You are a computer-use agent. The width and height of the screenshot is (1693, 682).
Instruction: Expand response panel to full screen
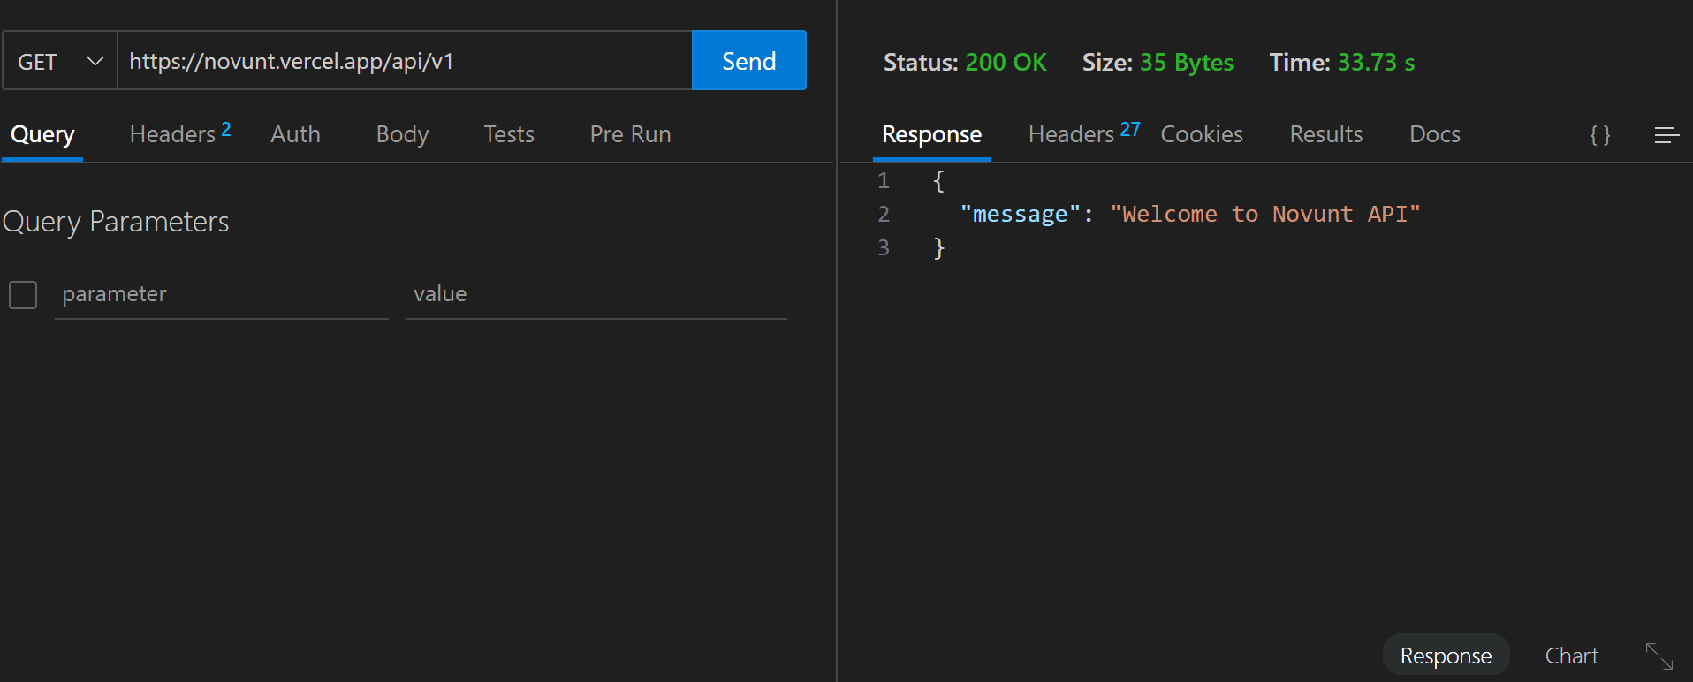click(1659, 655)
